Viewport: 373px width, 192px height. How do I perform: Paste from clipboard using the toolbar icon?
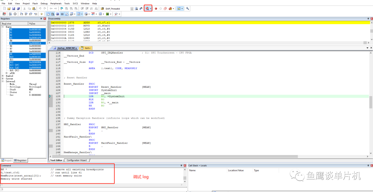pos(34,9)
